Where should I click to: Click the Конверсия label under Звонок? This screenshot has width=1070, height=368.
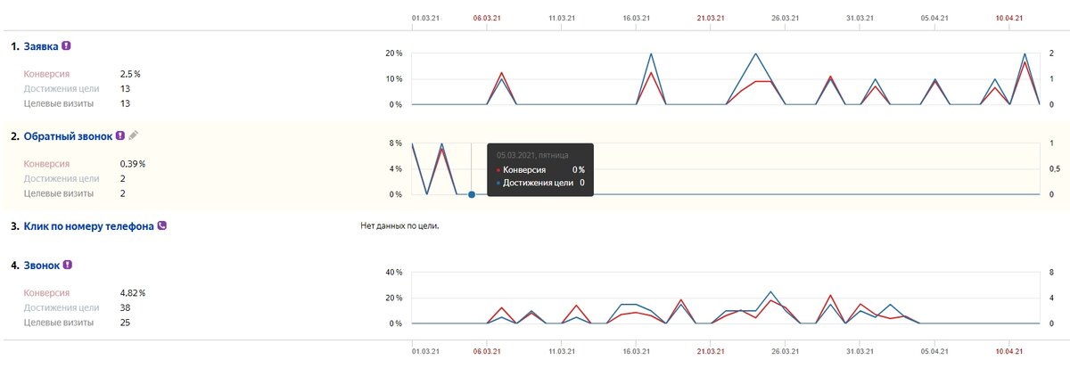46,293
